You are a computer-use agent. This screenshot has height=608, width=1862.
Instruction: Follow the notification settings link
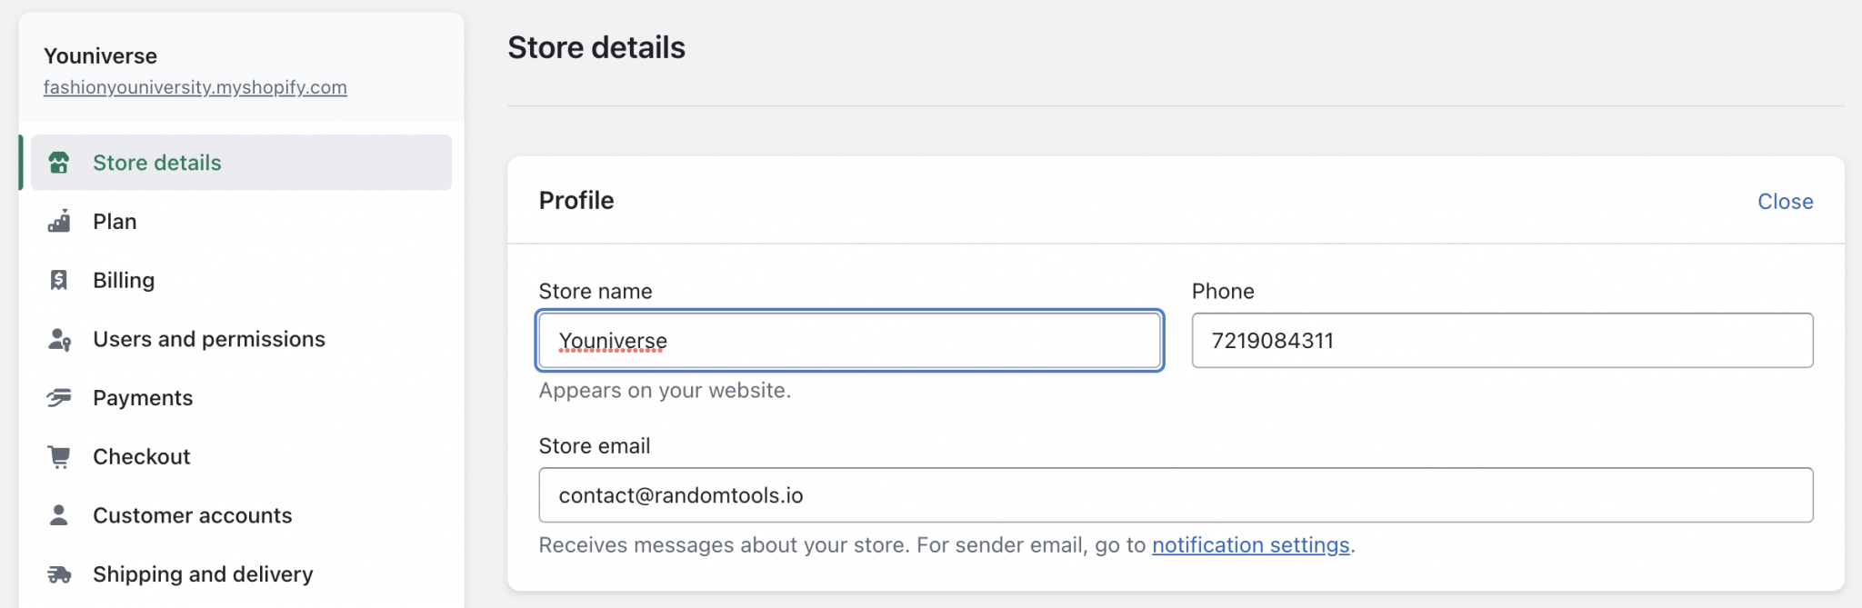pyautogui.click(x=1250, y=545)
